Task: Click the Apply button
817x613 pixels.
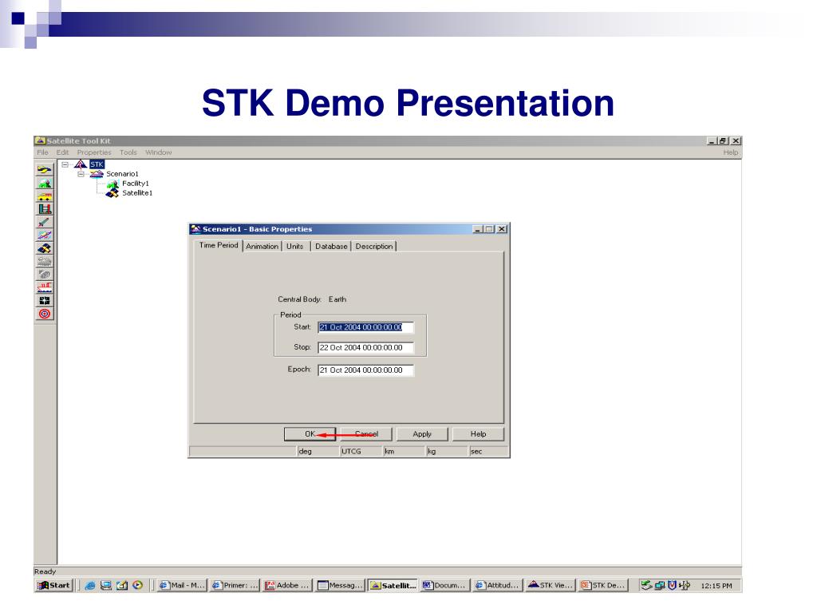Action: [422, 433]
